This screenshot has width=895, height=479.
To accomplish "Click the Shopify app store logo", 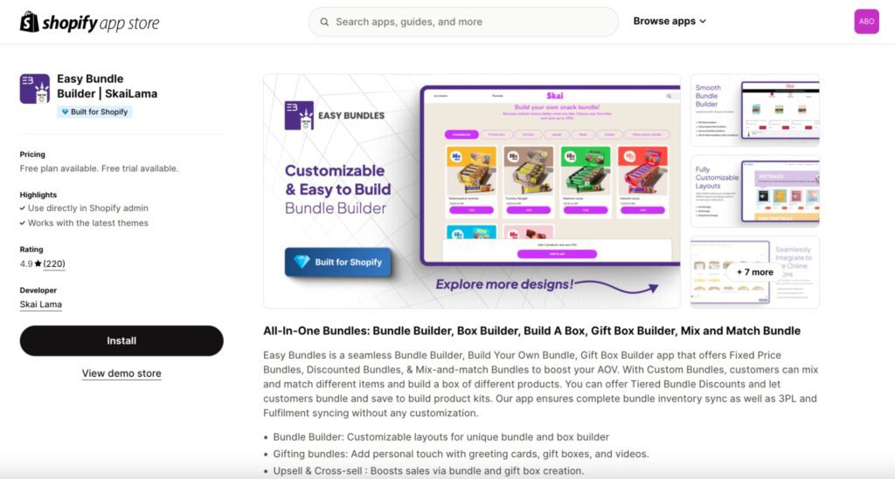I will tap(89, 22).
